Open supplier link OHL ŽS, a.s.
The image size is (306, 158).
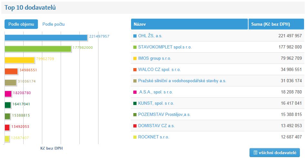150,36
